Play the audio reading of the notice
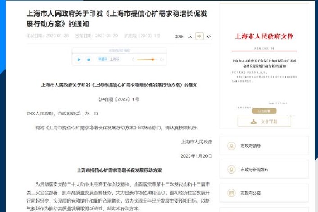The image size is (318, 212). (79, 60)
